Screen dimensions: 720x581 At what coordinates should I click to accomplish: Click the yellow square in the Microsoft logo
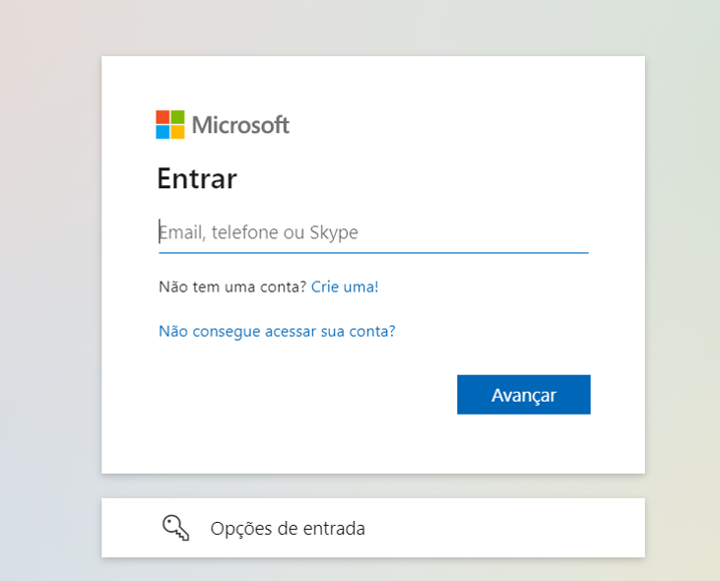177,132
